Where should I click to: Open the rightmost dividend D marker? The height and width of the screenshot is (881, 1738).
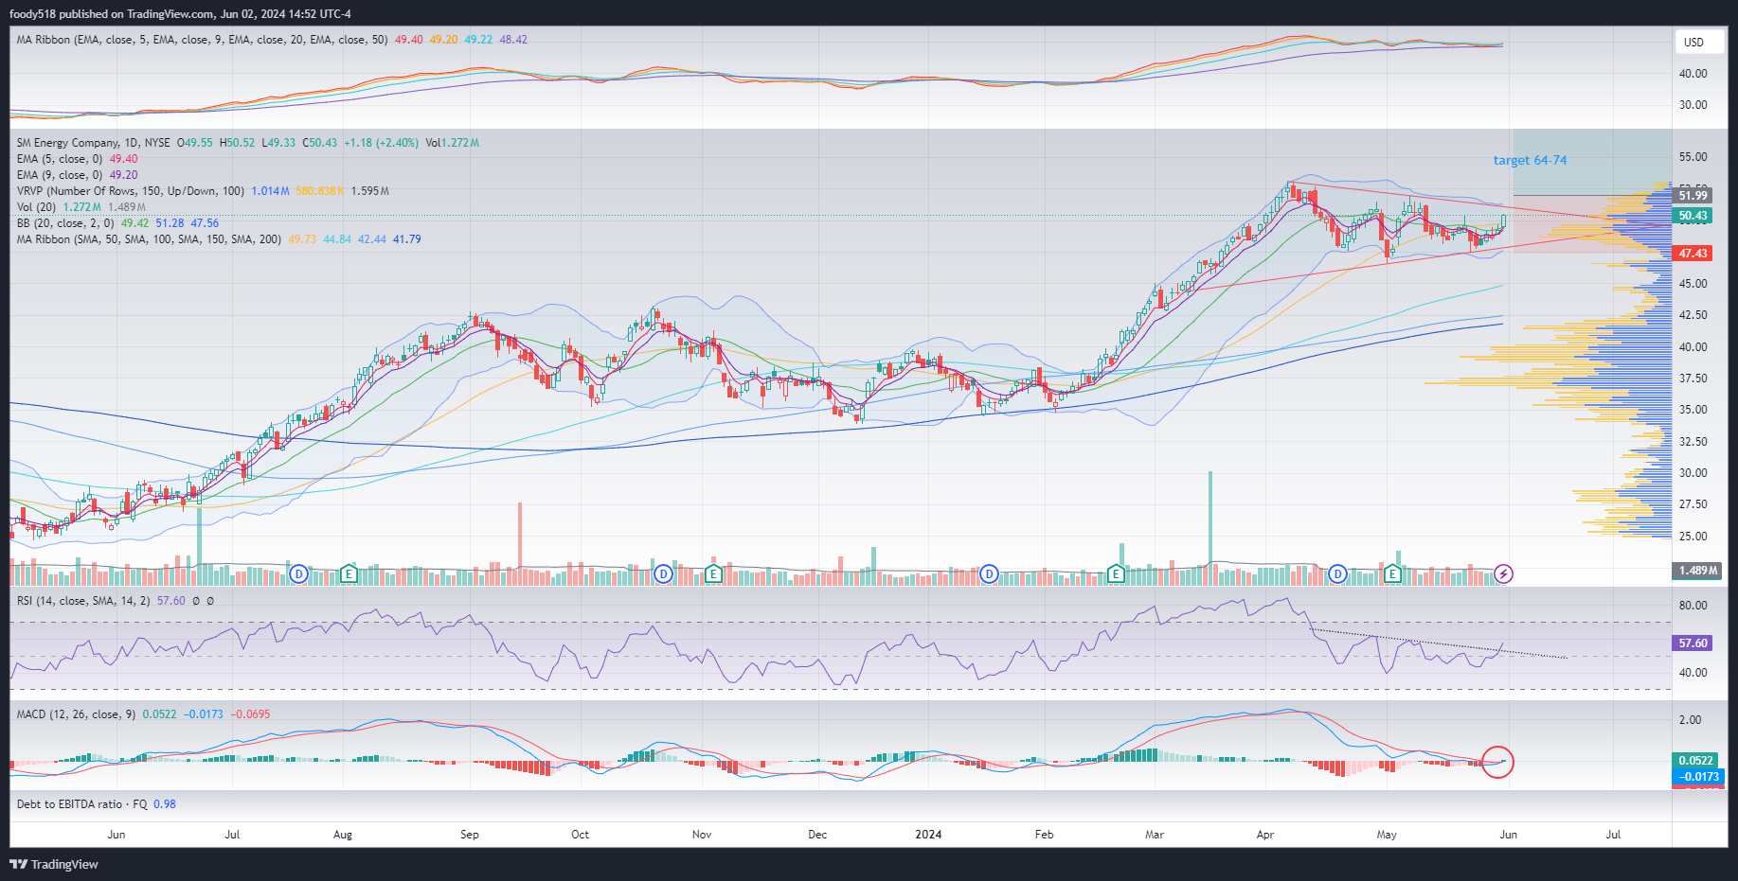(x=1337, y=573)
